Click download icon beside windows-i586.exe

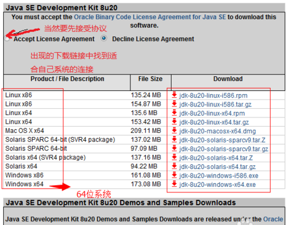tap(174, 175)
